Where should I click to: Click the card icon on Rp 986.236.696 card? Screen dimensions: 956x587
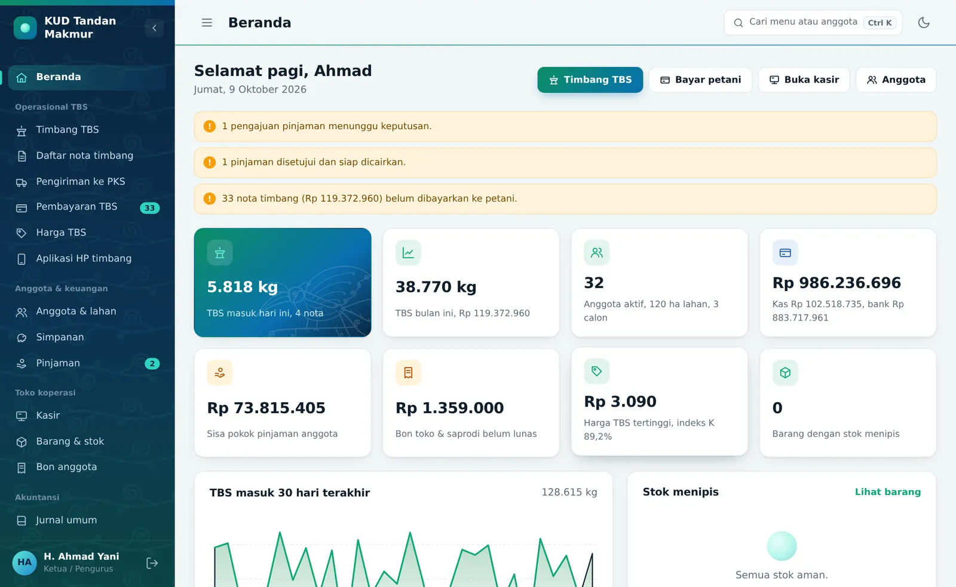click(785, 253)
